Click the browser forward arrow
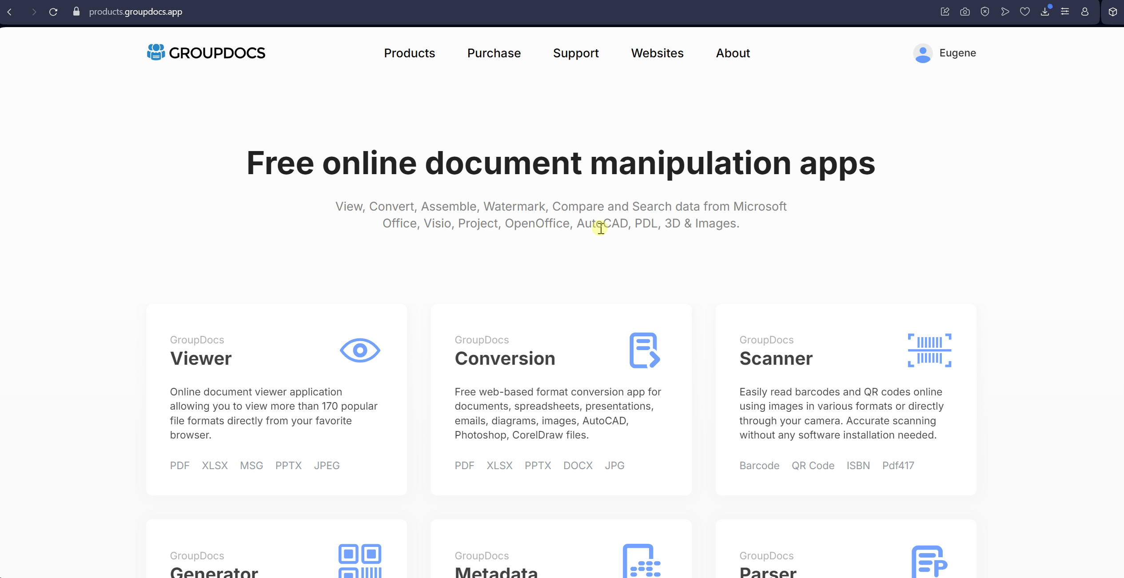 [x=34, y=12]
